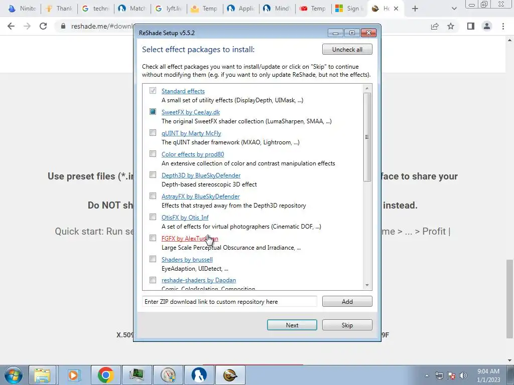This screenshot has height=385, width=514.
Task: Open File Explorer from taskbar
Action: click(43, 375)
